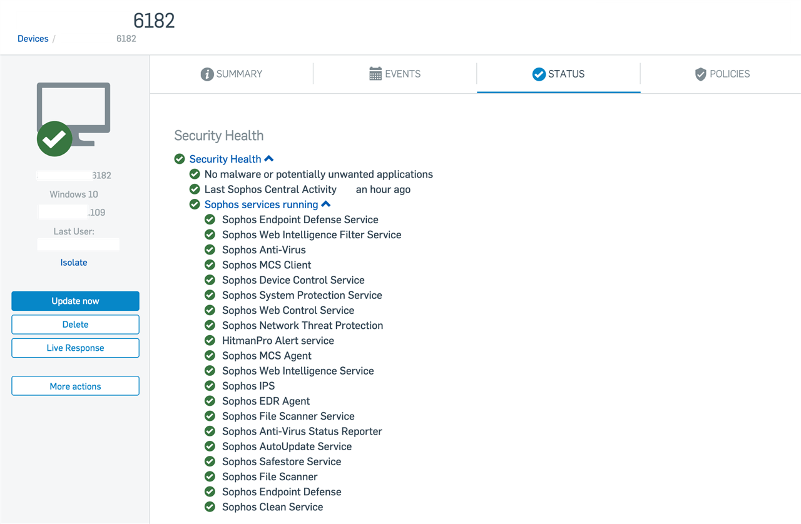801x524 pixels.
Task: Click green check beside No malware line
Action: click(x=195, y=174)
